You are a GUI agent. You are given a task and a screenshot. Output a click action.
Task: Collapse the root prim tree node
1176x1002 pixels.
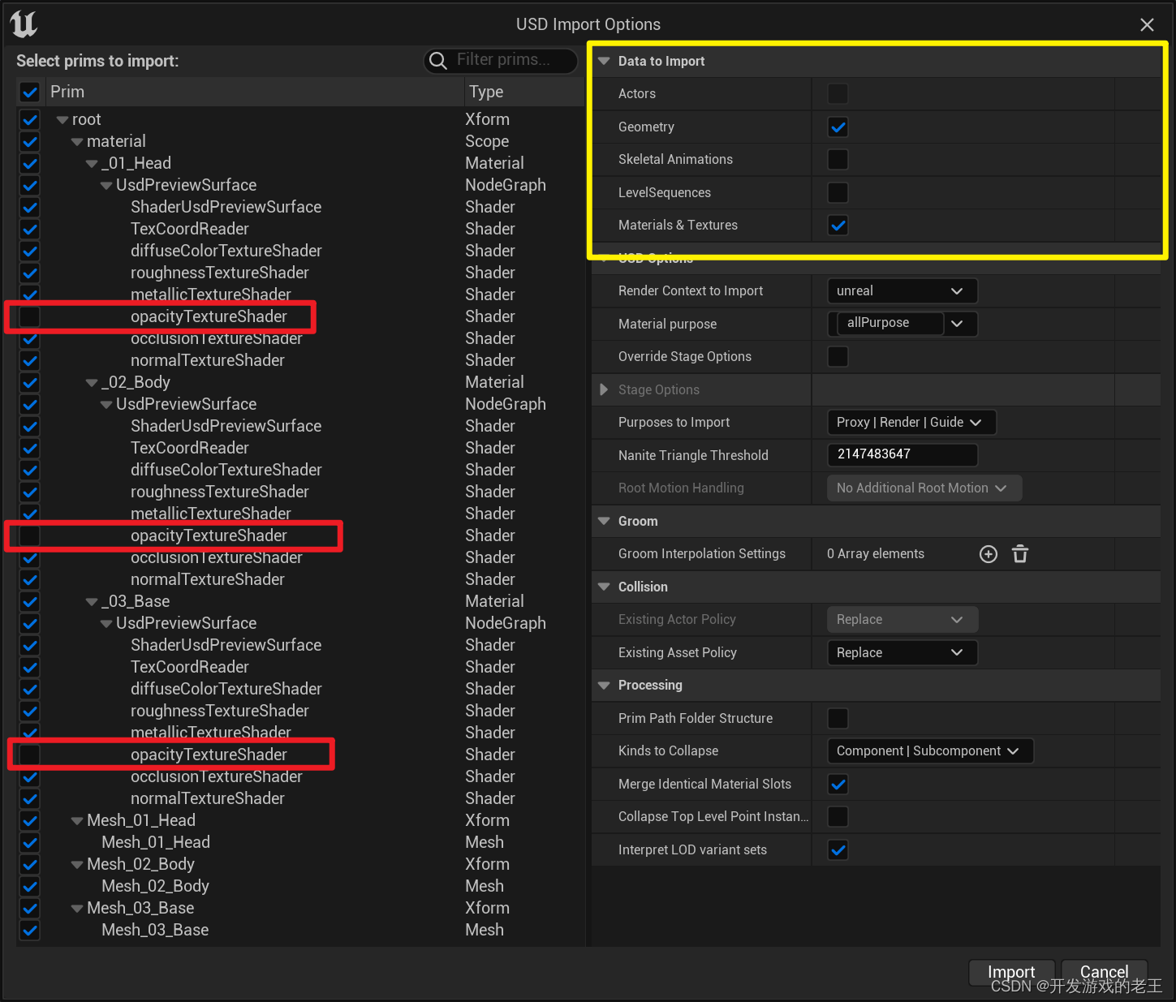62,120
